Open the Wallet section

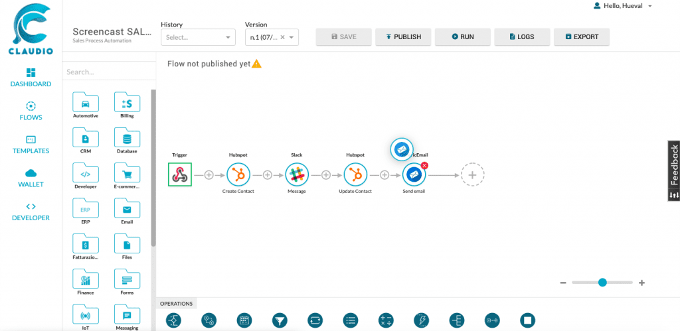pos(31,178)
